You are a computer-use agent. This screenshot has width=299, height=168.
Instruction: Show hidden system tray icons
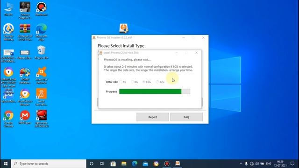241,164
